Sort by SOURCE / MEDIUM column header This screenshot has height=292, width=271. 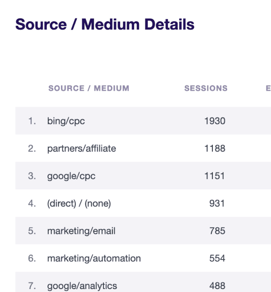[x=89, y=88]
